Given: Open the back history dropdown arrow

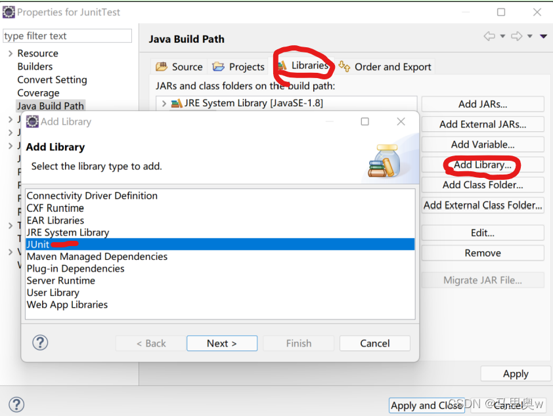Looking at the screenshot, I should pyautogui.click(x=502, y=36).
